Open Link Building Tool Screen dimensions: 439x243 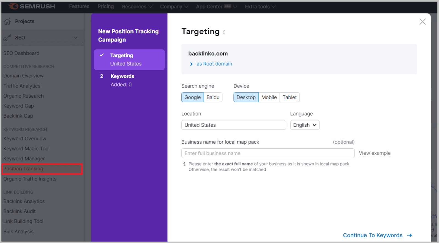[23, 221]
